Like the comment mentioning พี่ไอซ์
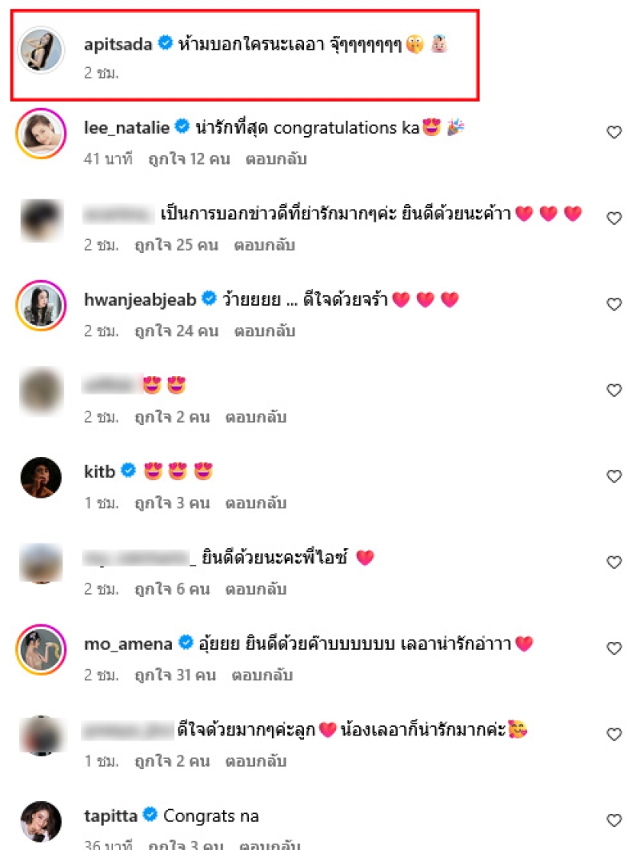Viewport: 640px width, 850px height. pos(614,562)
